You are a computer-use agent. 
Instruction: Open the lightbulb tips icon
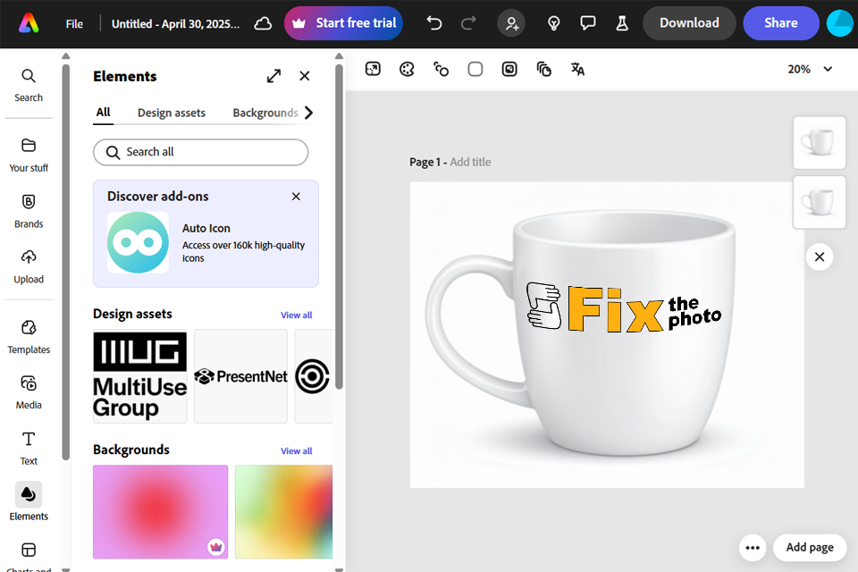[554, 23]
